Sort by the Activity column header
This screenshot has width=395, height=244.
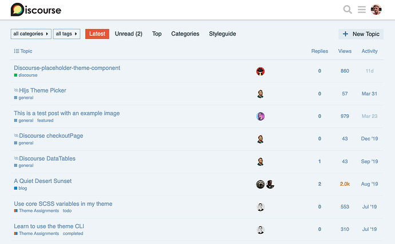(369, 51)
